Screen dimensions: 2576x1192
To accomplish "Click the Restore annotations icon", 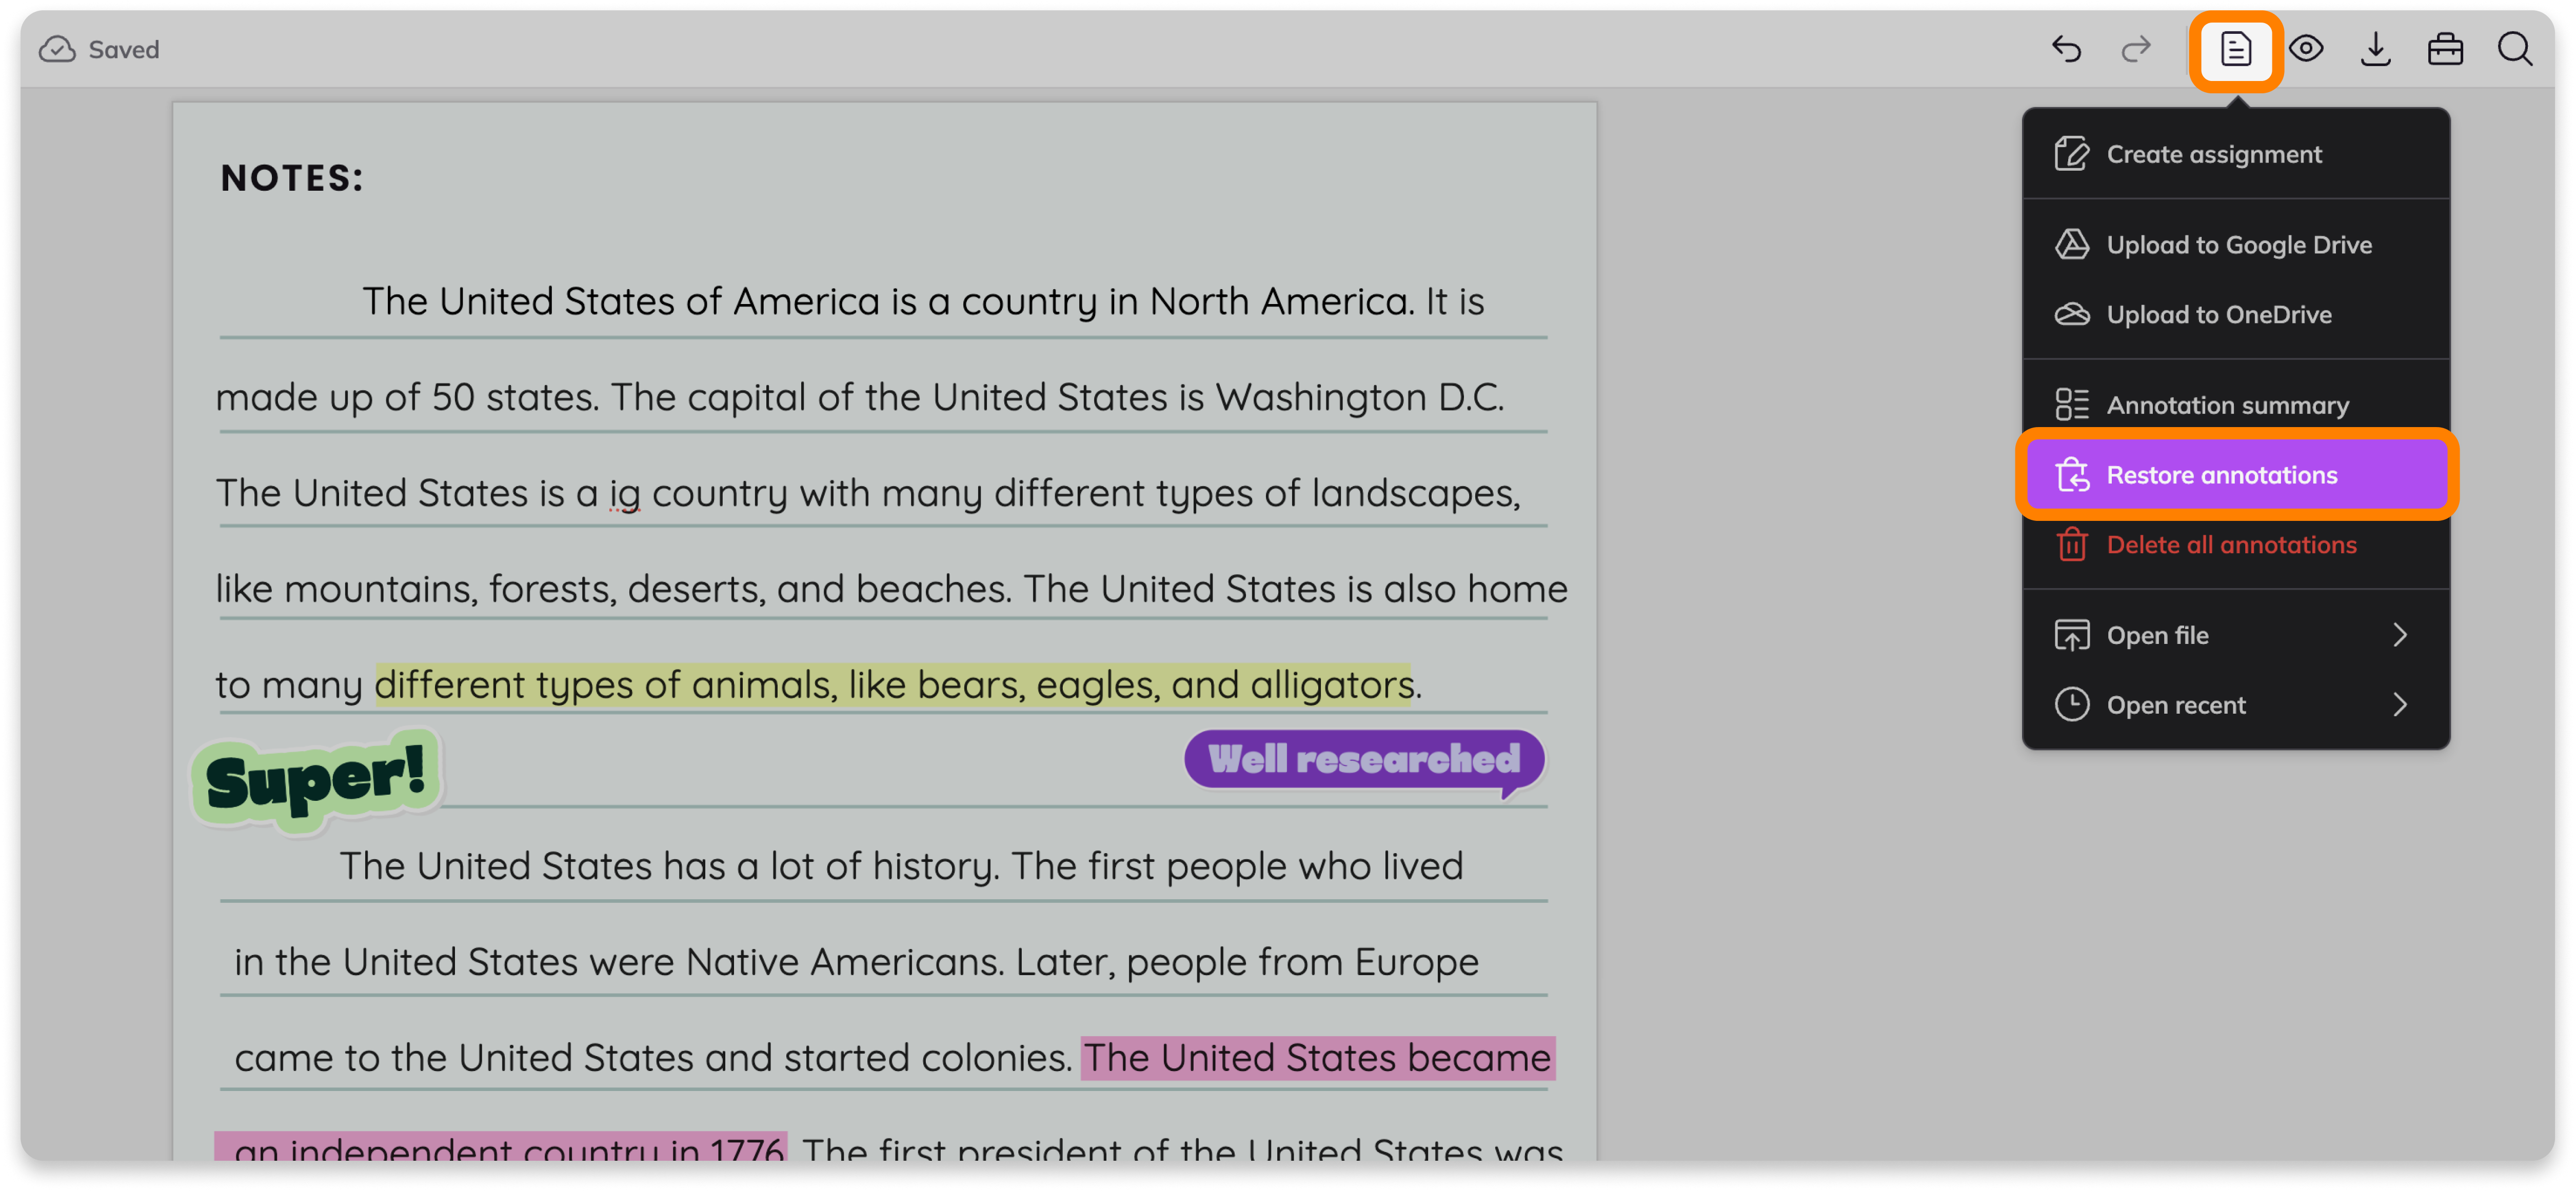I will (2071, 475).
